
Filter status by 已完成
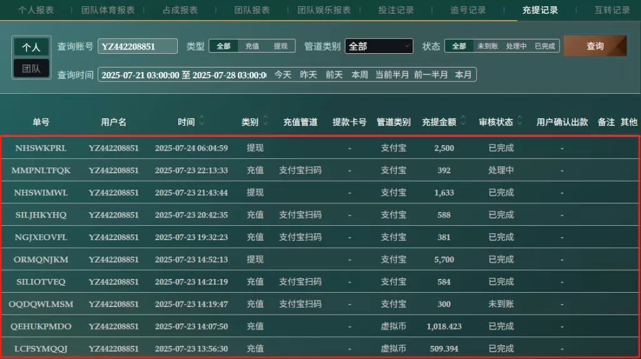pos(545,46)
